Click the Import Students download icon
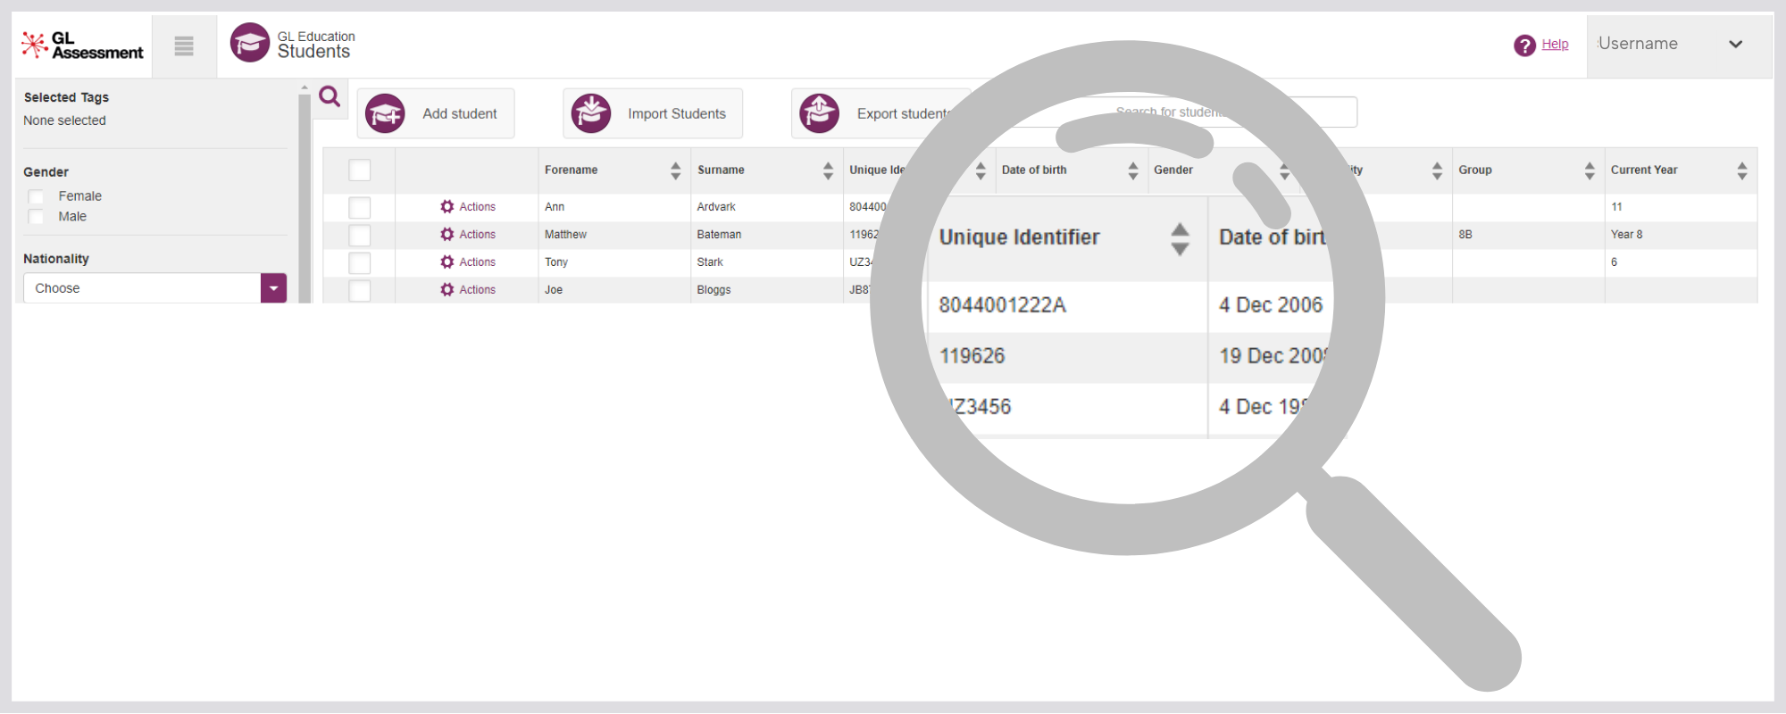This screenshot has width=1786, height=714. point(591,113)
